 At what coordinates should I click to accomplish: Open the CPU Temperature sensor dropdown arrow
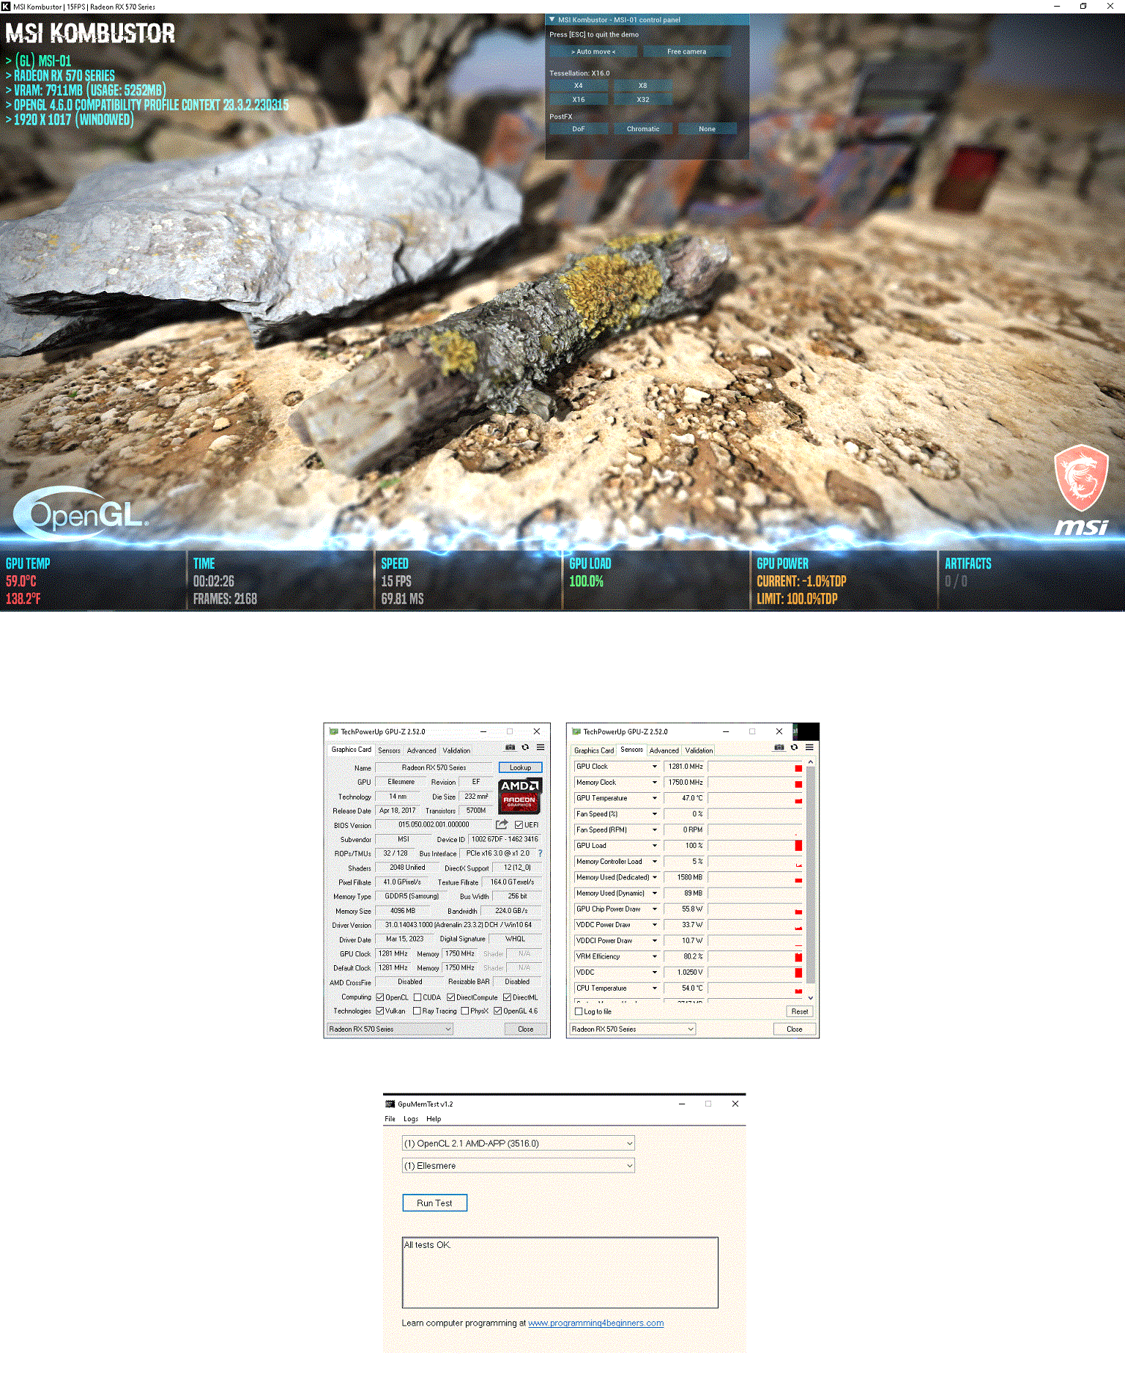click(x=655, y=988)
